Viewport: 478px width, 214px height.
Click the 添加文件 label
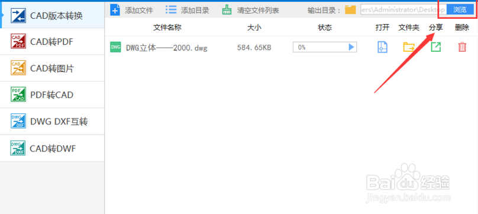pos(139,11)
